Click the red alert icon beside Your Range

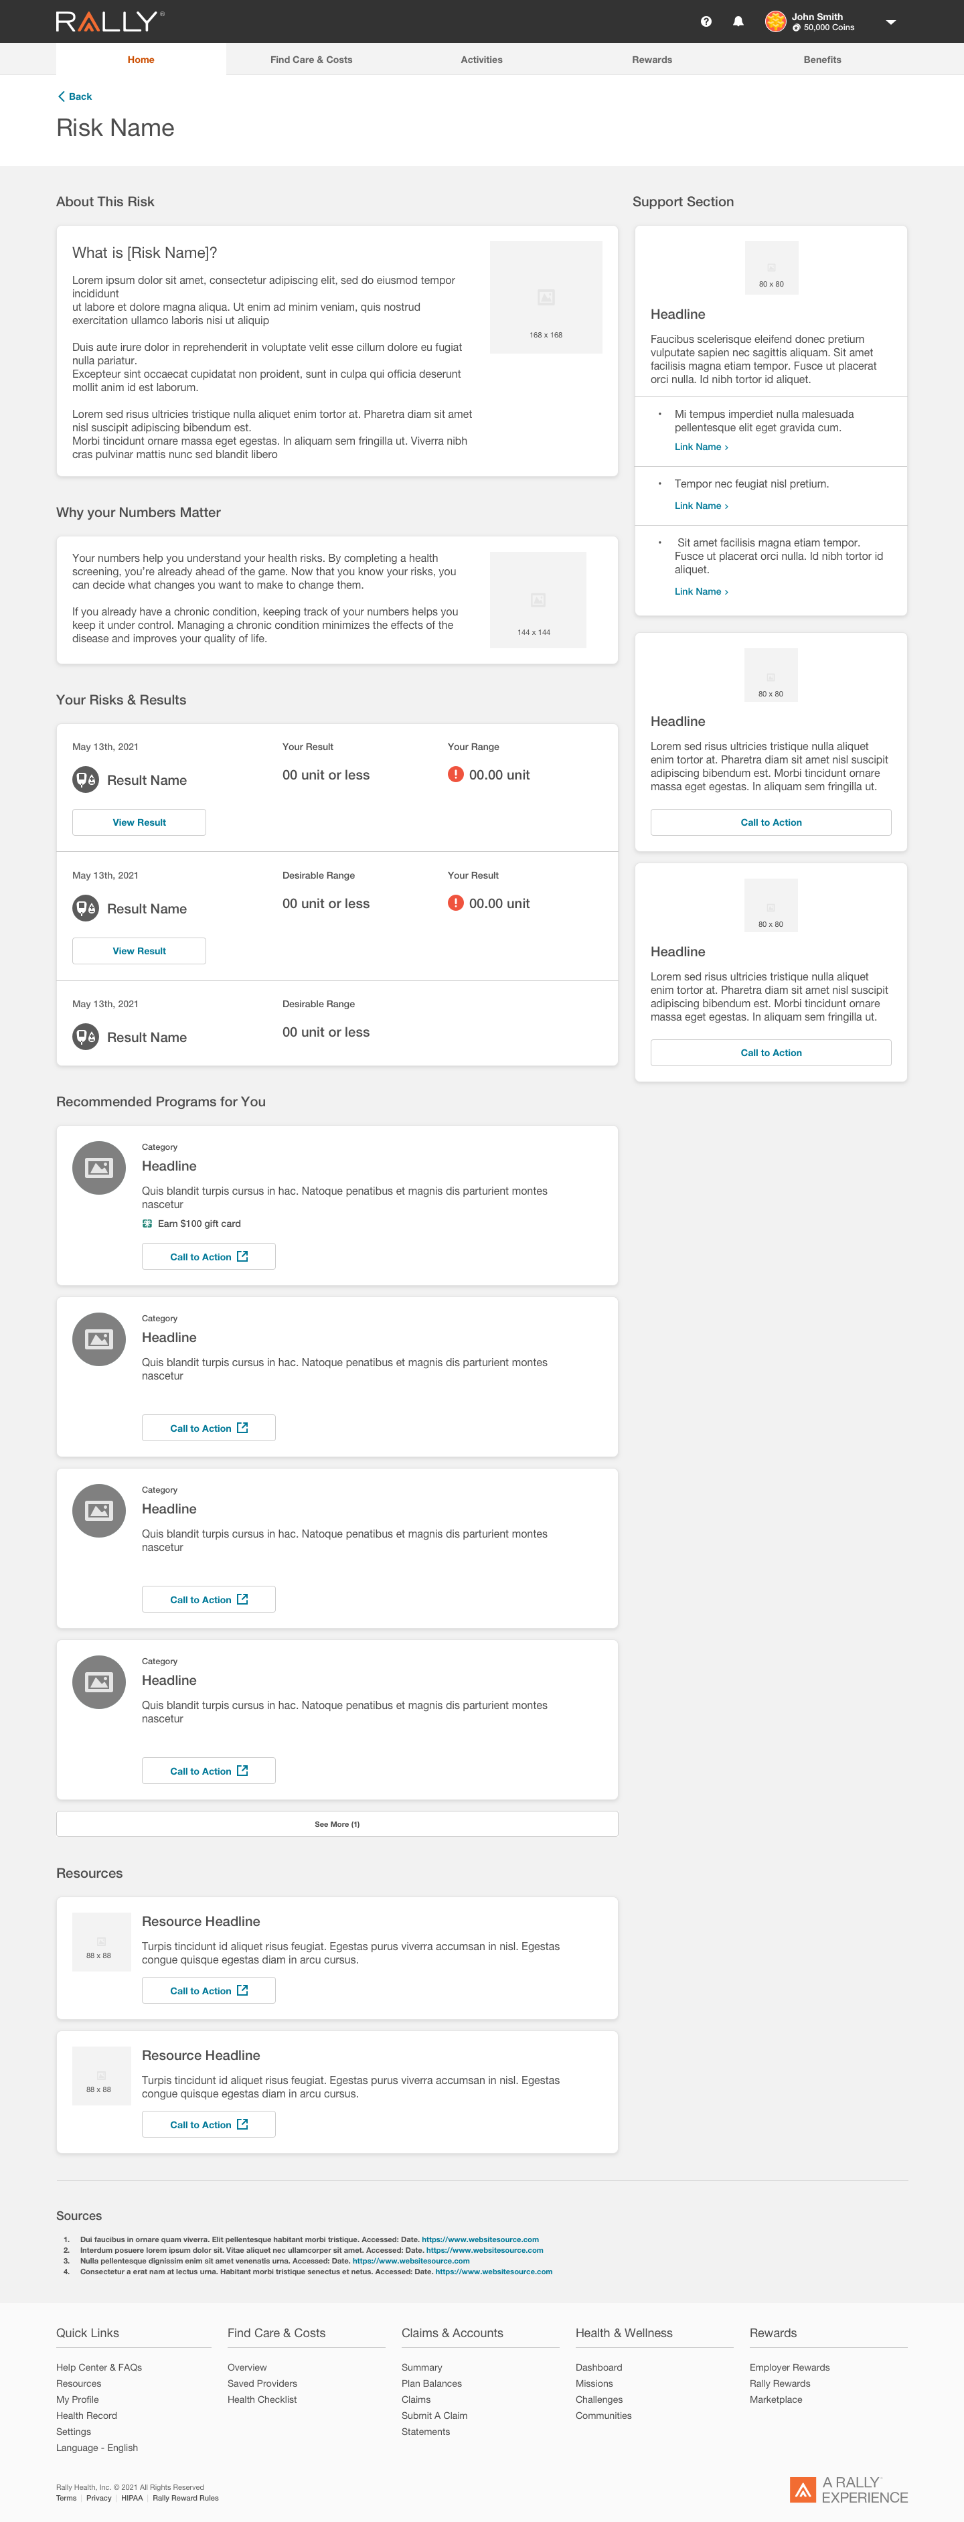[x=455, y=774]
